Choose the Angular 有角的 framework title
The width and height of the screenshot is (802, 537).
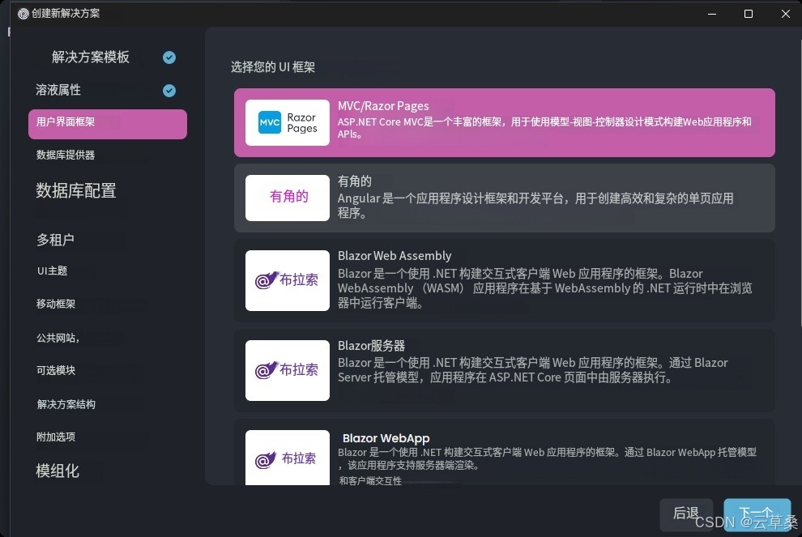click(x=355, y=181)
